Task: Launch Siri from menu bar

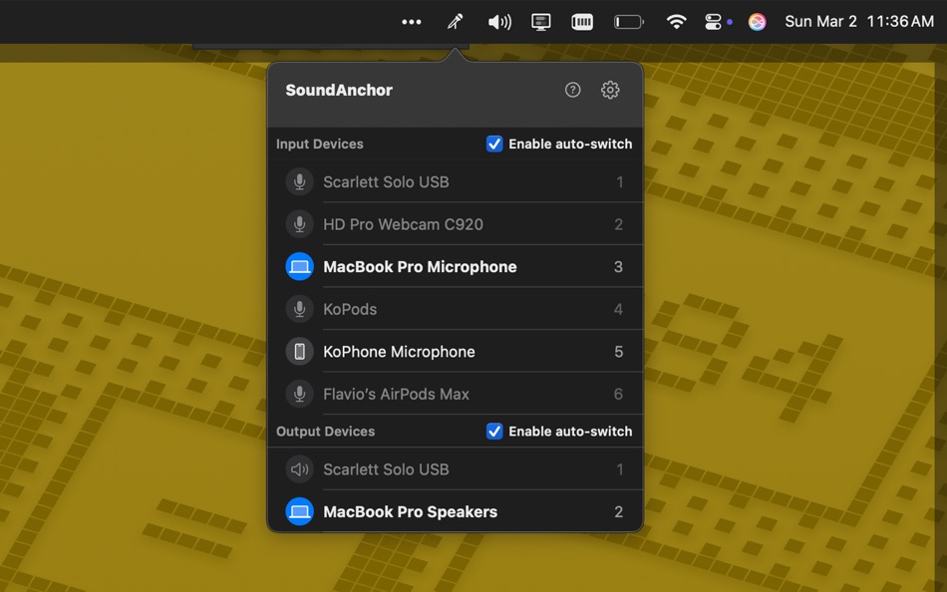Action: (x=757, y=22)
